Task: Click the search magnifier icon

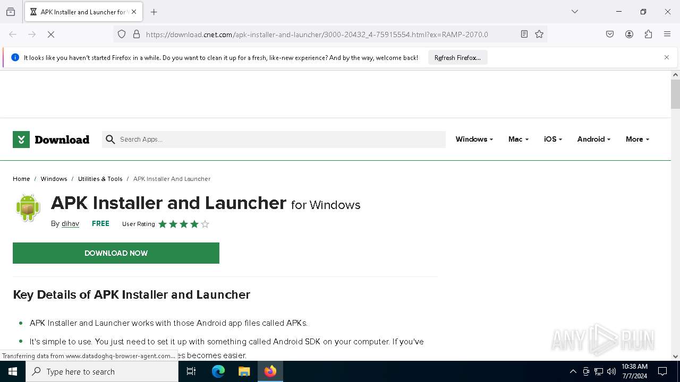Action: click(110, 140)
